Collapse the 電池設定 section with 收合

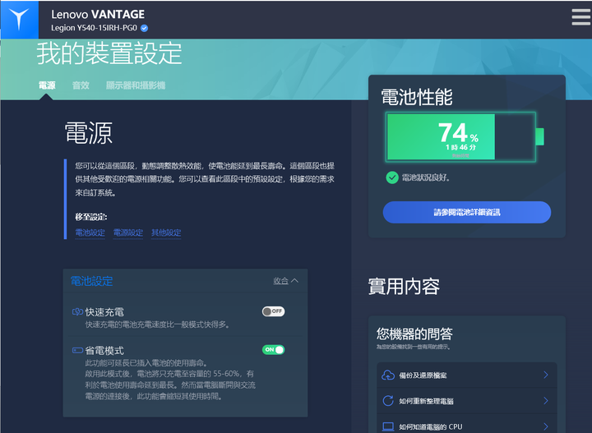click(285, 281)
